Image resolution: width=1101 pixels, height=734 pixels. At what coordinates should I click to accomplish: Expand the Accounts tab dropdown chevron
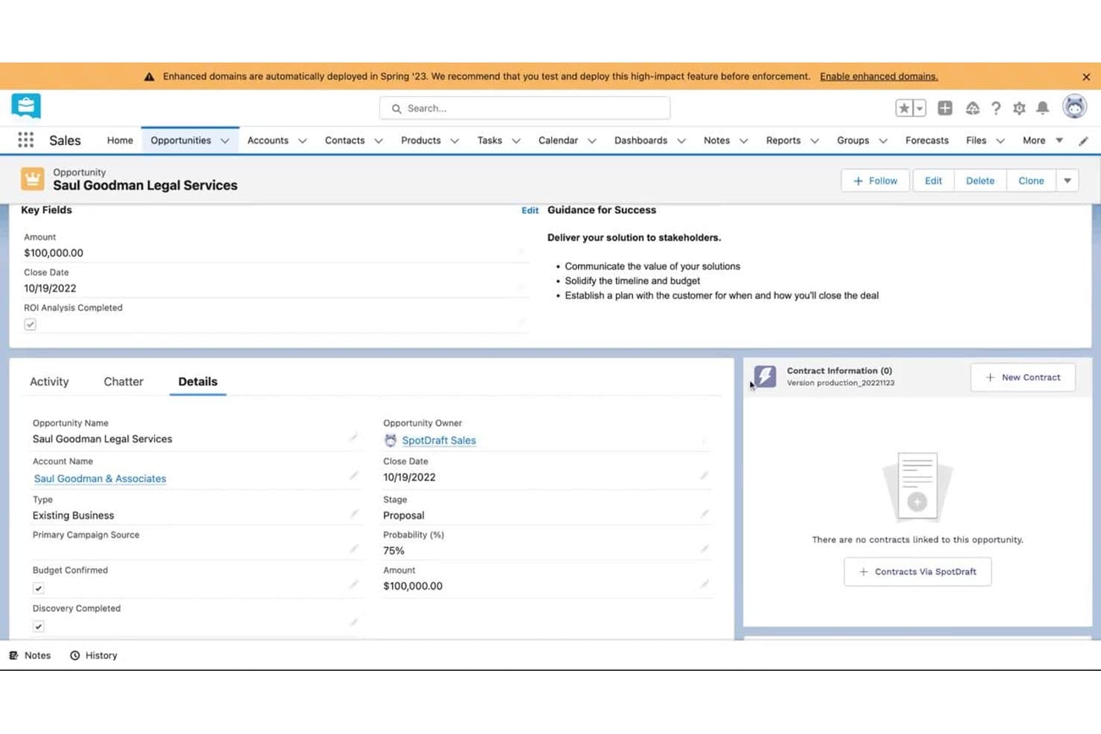[x=302, y=141]
